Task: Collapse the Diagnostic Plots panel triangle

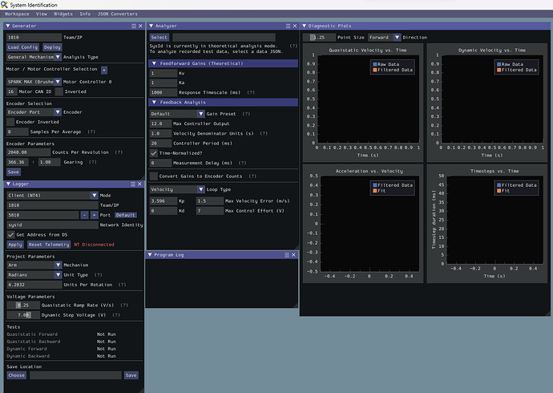Action: coord(305,26)
